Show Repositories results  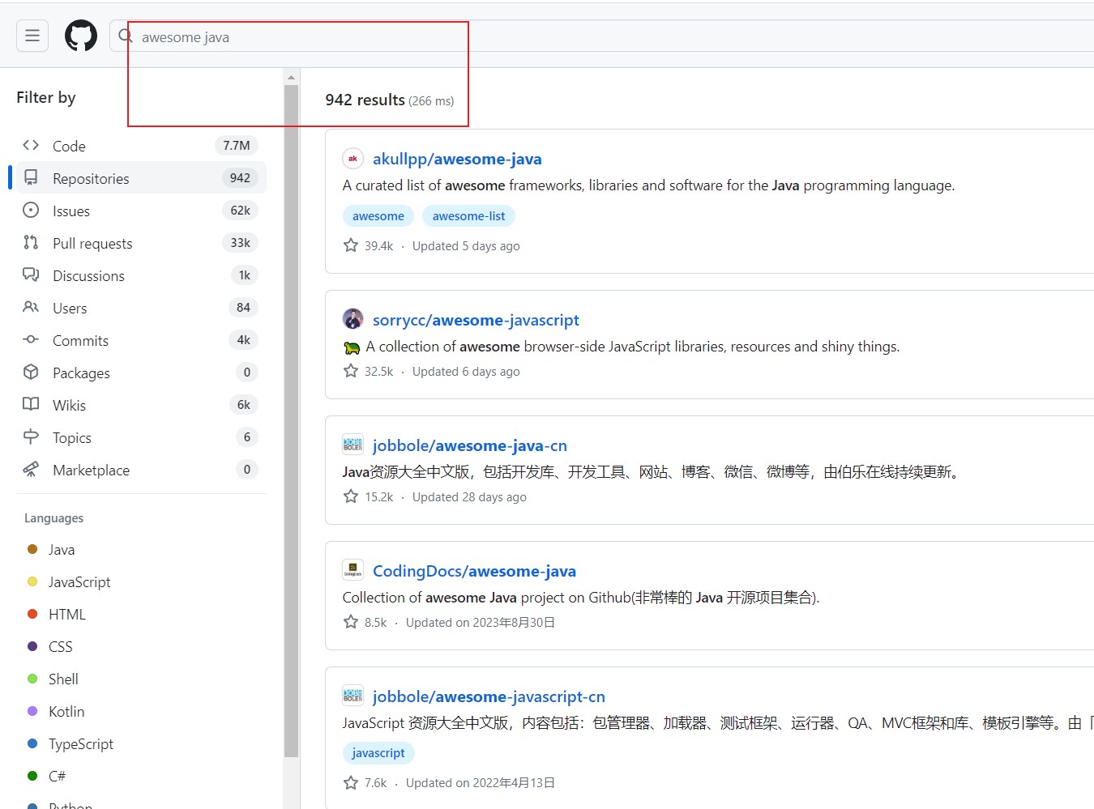click(141, 178)
